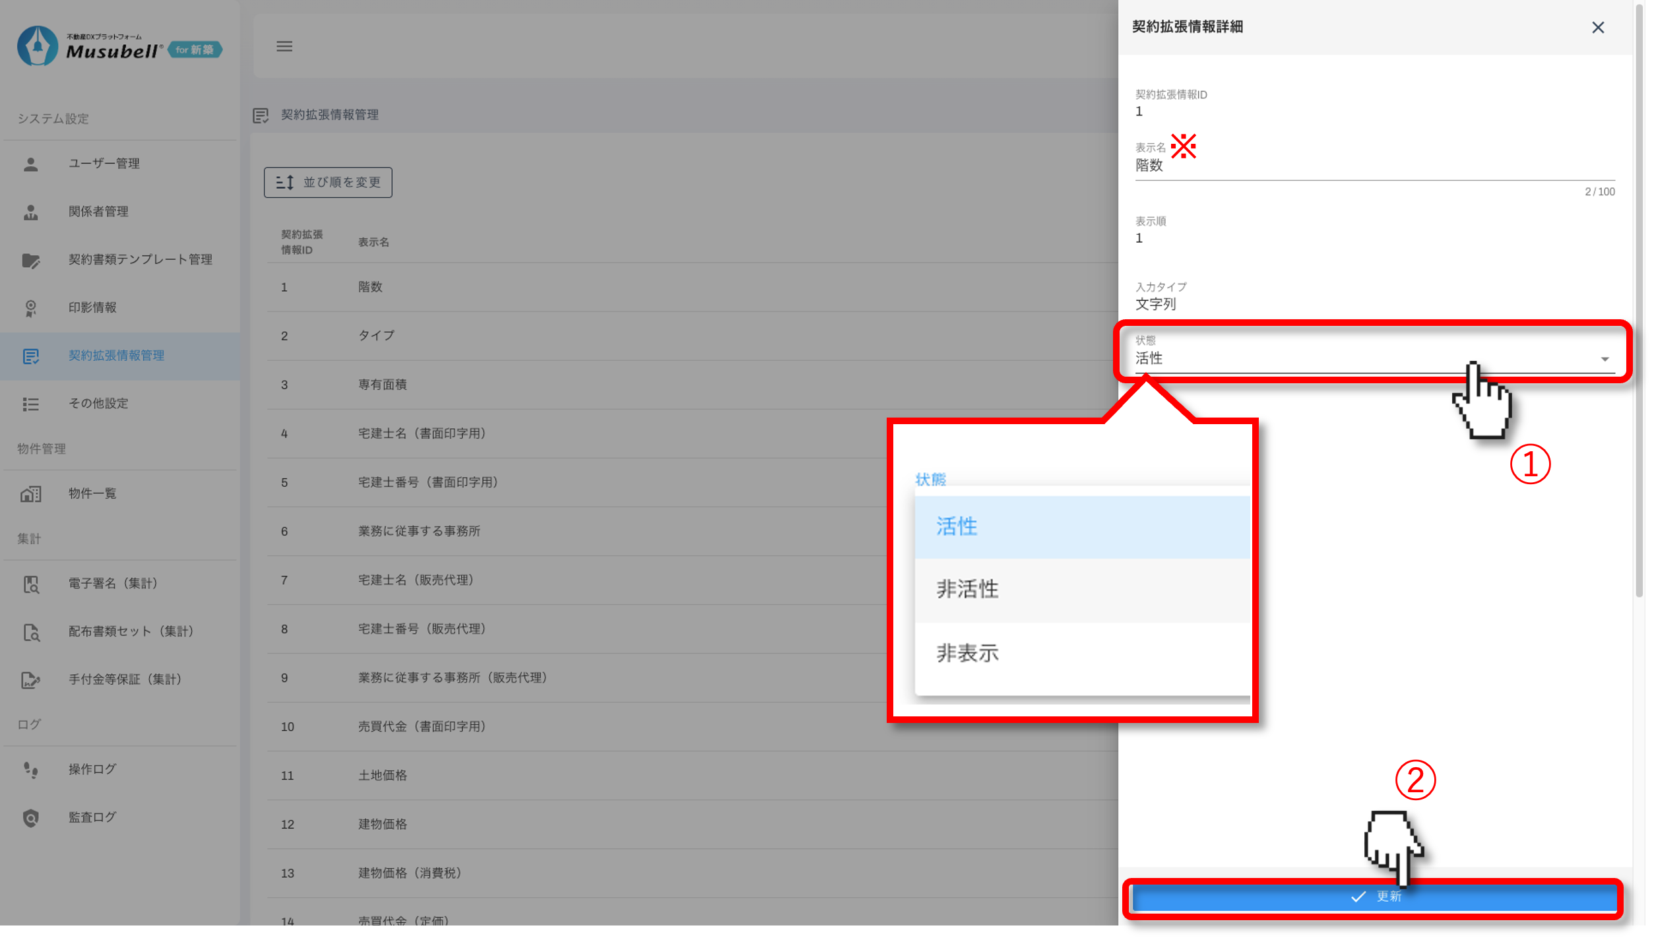
Task: Click the 更新 update button
Action: pyautogui.click(x=1374, y=897)
